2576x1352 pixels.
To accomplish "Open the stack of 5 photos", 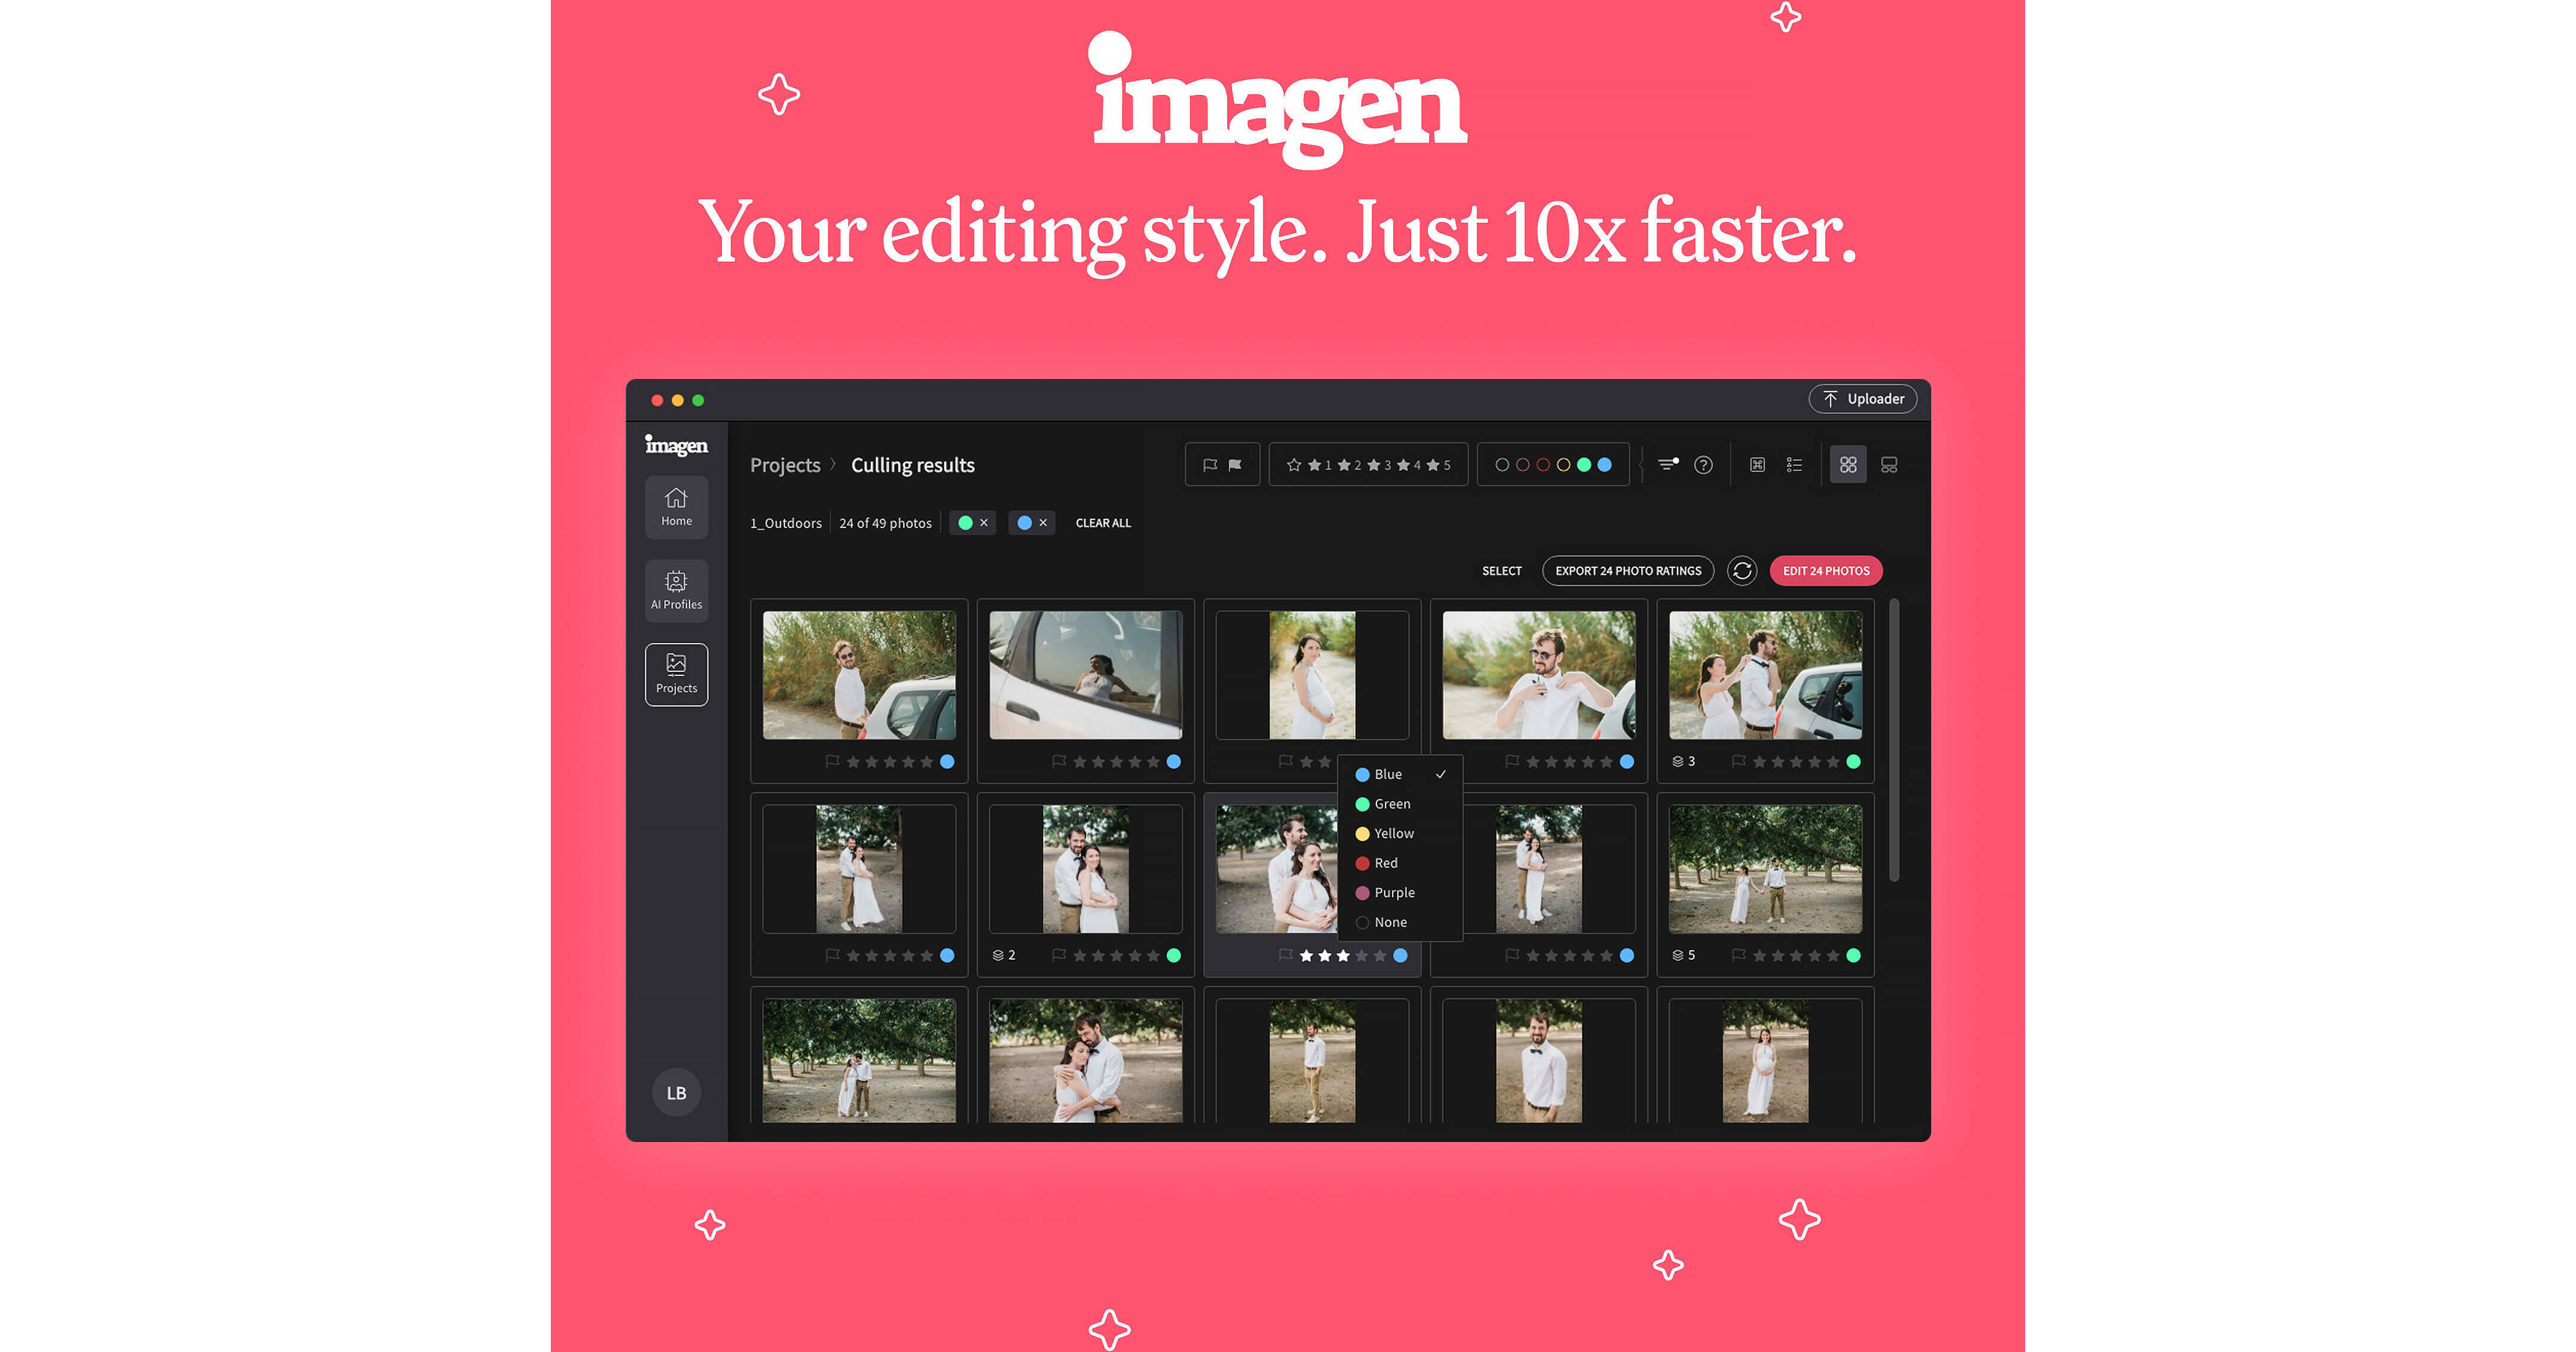I will 1684,955.
